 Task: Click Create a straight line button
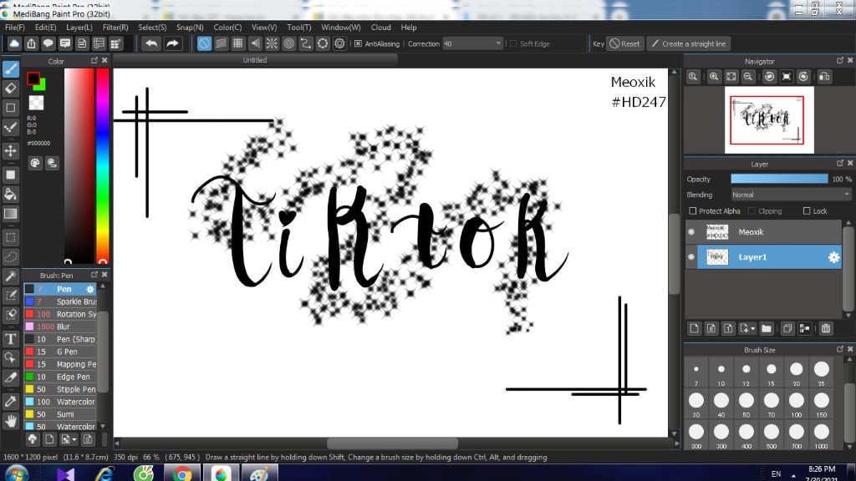point(689,43)
